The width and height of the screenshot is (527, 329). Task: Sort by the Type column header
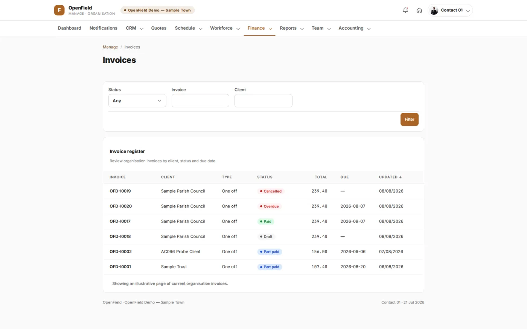click(227, 177)
